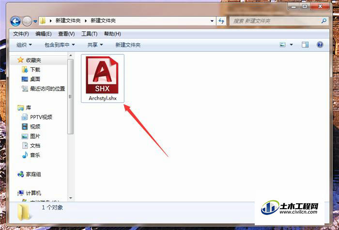Image resolution: width=339 pixels, height=230 pixels.
Task: Click the folder icon in the address bar
Action: coord(43,21)
